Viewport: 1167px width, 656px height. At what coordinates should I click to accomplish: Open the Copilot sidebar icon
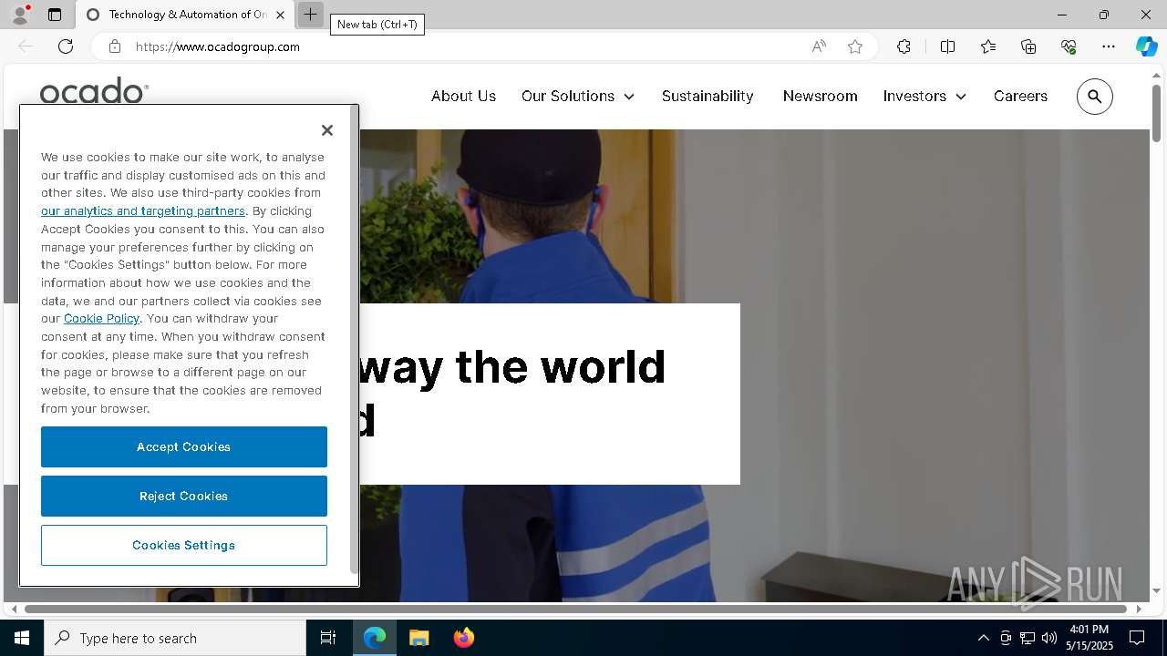pos(1147,46)
